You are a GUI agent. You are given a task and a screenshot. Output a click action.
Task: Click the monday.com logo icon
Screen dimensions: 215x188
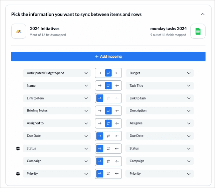[19, 31]
